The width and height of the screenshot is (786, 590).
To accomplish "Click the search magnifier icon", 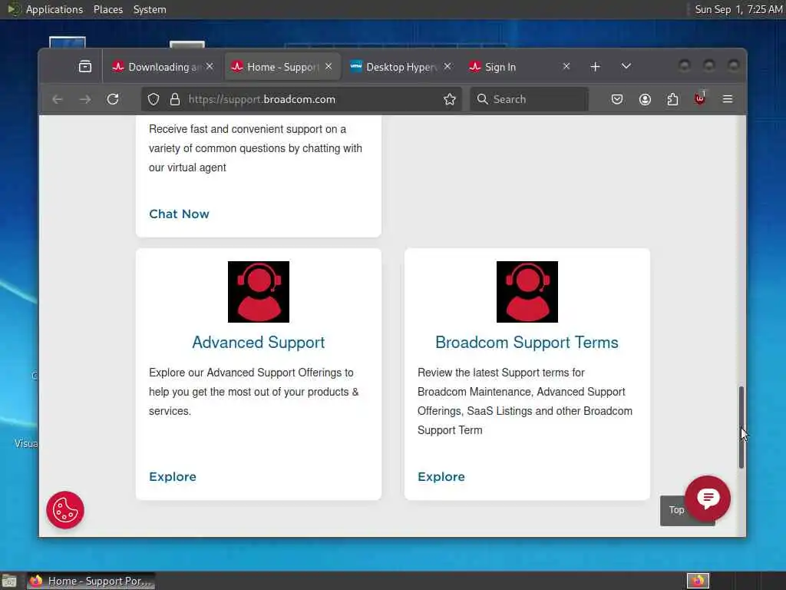I will tap(482, 99).
